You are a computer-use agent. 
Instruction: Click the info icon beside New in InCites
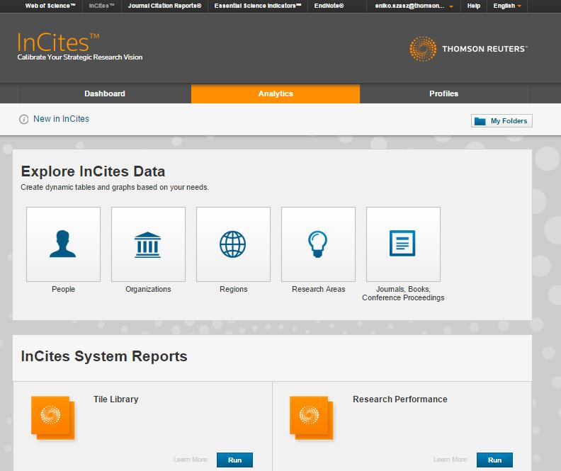point(23,119)
